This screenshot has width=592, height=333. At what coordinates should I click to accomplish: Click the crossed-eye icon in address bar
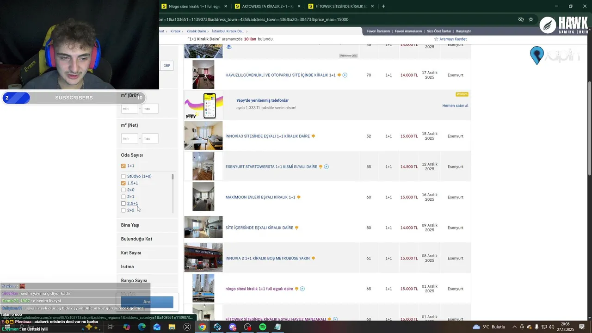(521, 19)
